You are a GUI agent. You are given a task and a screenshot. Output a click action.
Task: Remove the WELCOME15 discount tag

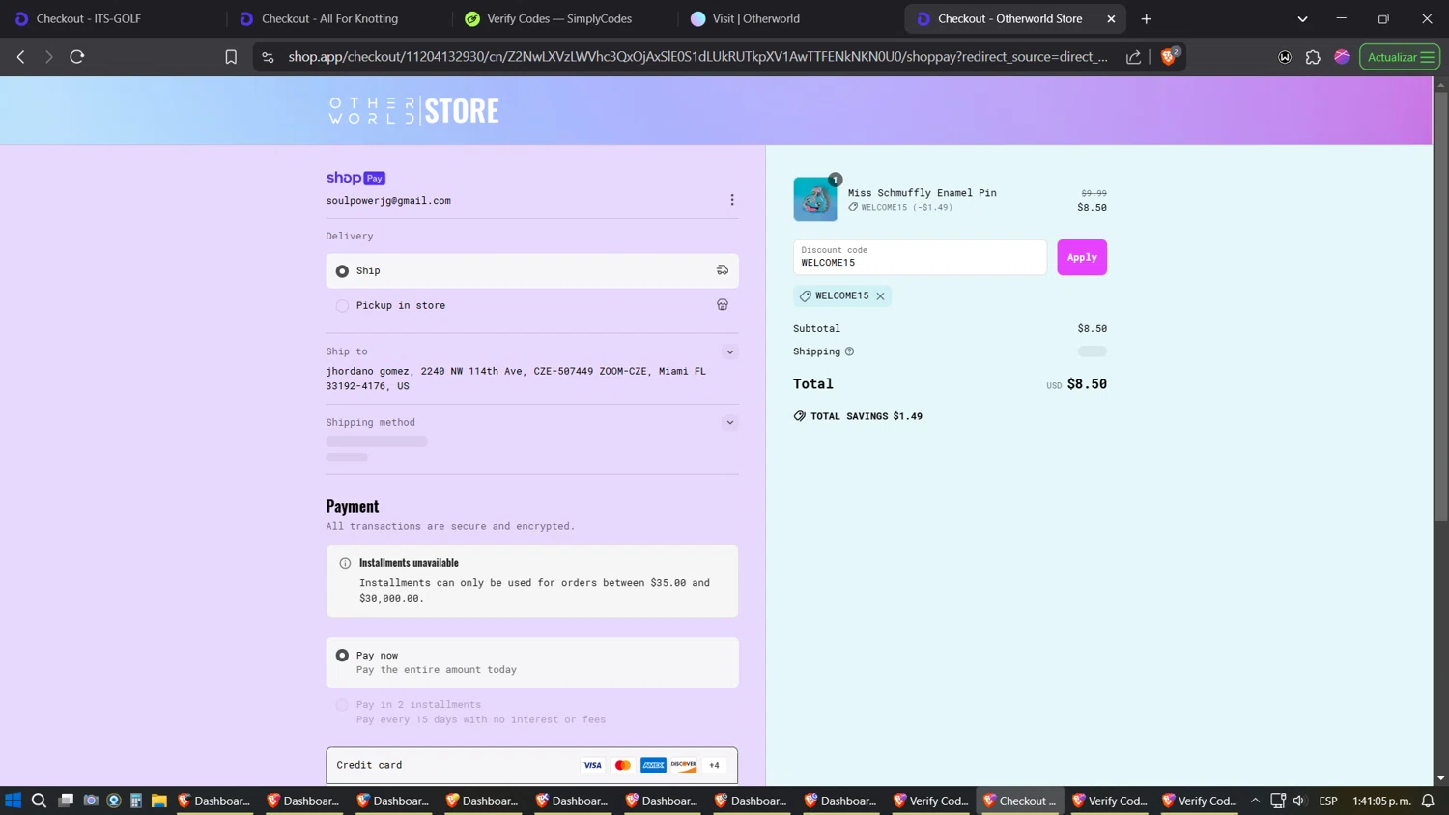[x=880, y=296]
